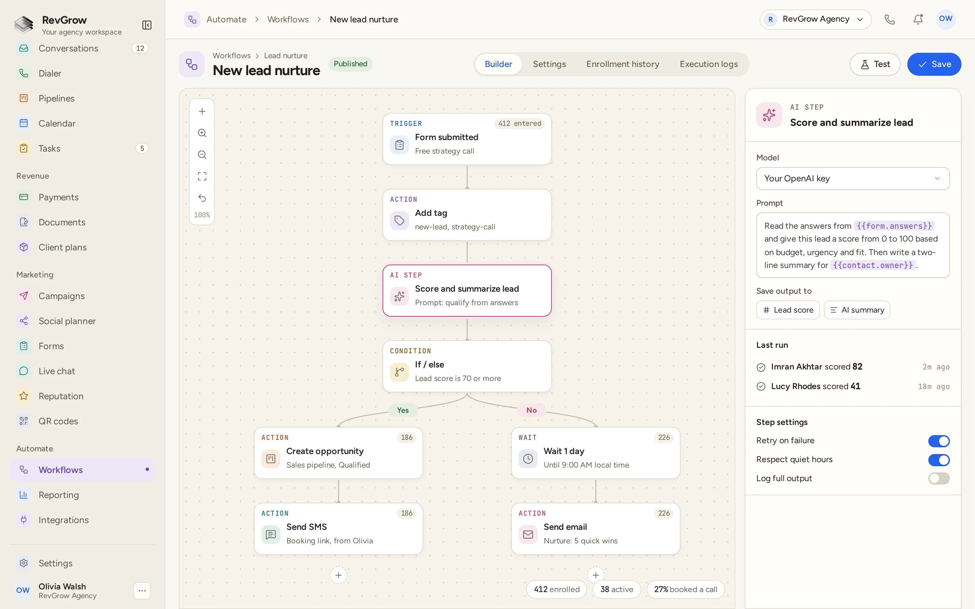
Task: Click Lead nurture folder breadcrumb
Action: coord(285,55)
